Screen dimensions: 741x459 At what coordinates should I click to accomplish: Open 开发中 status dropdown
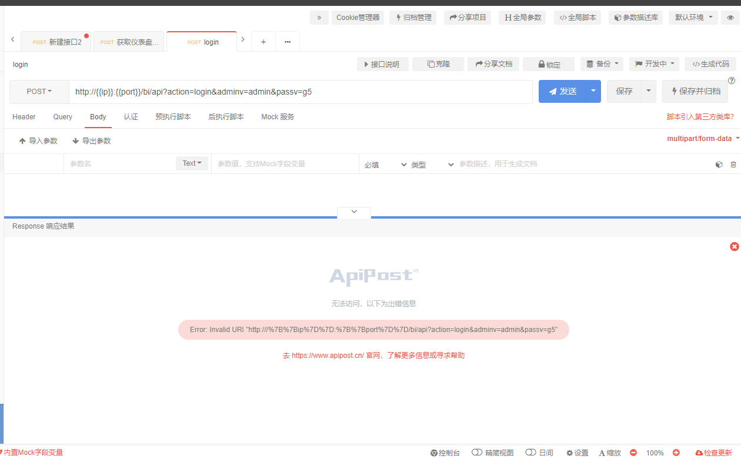click(x=654, y=64)
